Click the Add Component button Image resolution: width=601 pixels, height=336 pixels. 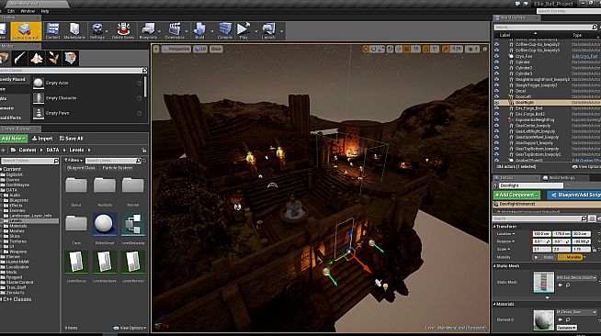516,195
